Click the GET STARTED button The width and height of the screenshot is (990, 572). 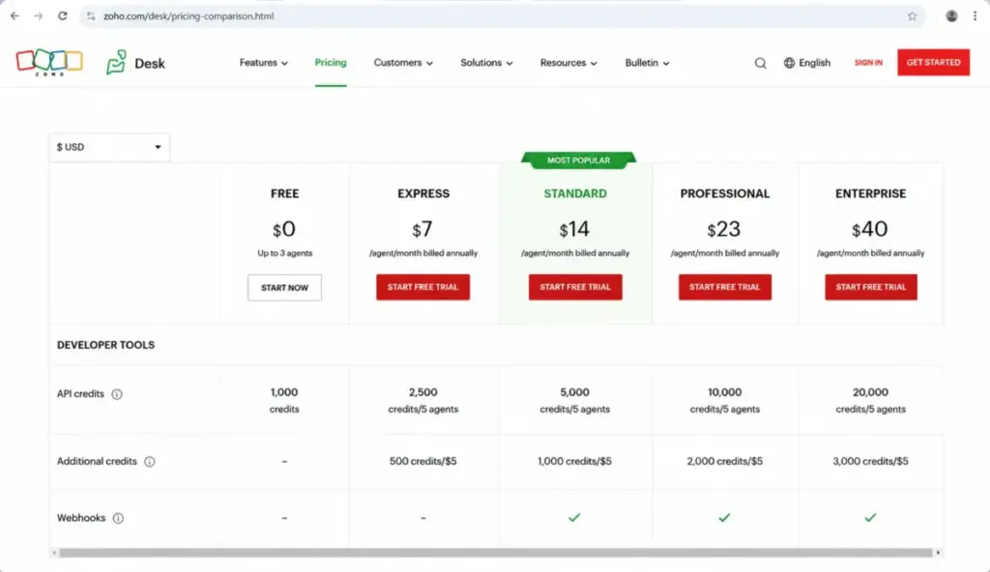(x=933, y=63)
